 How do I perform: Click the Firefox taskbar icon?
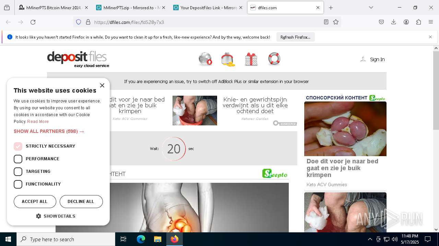(x=175, y=239)
